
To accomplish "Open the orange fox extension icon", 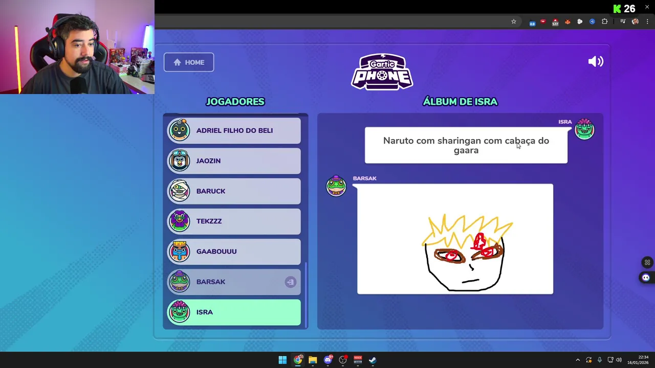I will [x=567, y=21].
